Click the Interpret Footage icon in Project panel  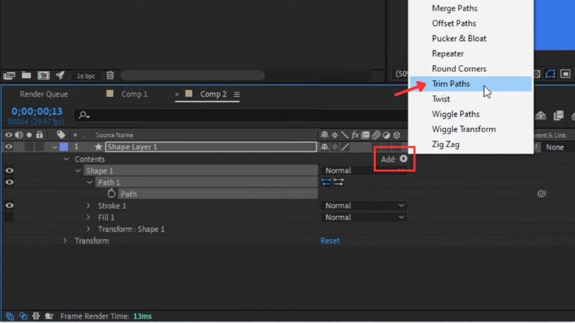coord(9,75)
